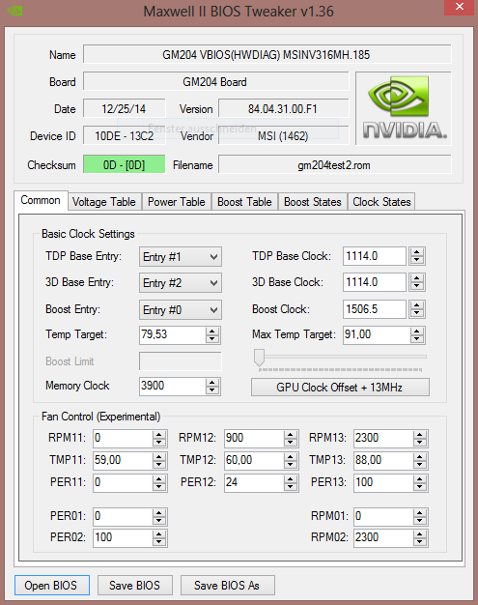Image resolution: width=478 pixels, height=605 pixels.
Task: Open the Voltage Table tab
Action: point(104,202)
